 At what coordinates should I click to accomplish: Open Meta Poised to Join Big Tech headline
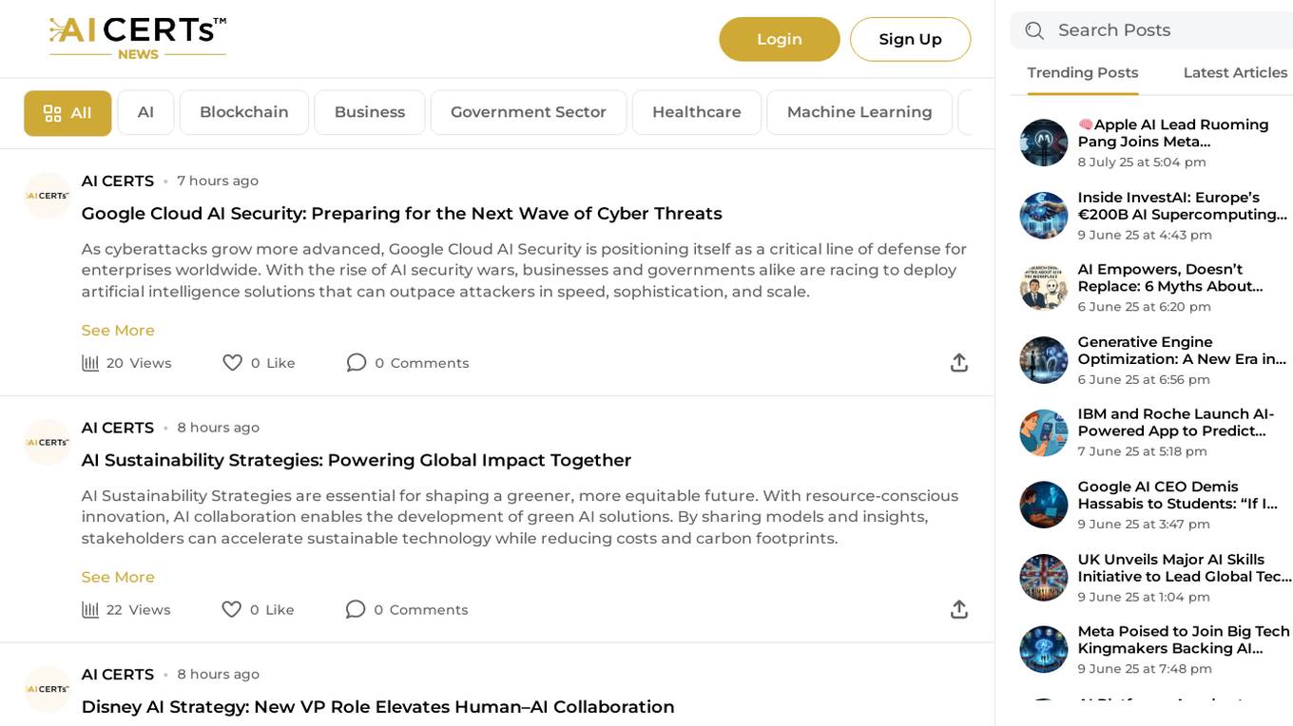click(1184, 640)
